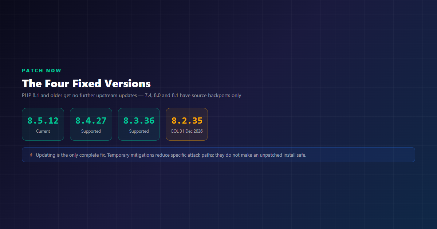Click the orange 8.2.35 EOL card
Viewport: 437px width, 229px height.
[x=187, y=124]
